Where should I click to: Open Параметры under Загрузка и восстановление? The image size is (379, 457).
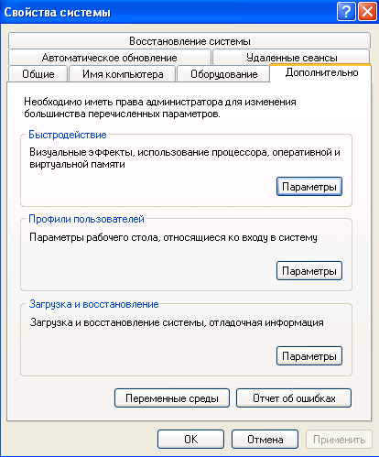point(309,356)
